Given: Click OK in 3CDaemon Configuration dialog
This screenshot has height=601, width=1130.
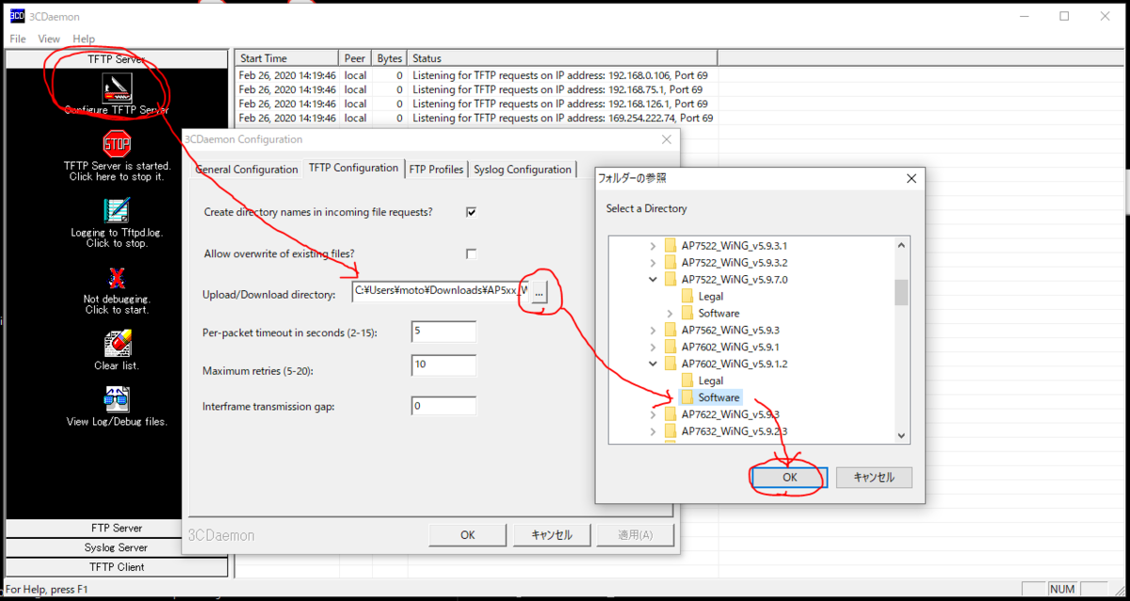Looking at the screenshot, I should [x=467, y=535].
